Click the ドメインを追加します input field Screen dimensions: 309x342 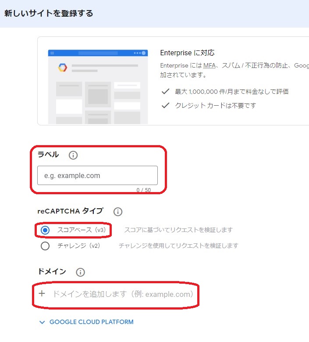123,294
